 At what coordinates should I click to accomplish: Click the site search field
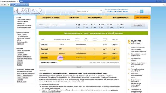pyautogui.click(x=88, y=11)
